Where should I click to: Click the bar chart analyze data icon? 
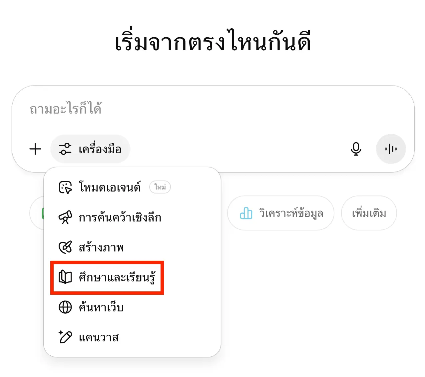tap(246, 213)
